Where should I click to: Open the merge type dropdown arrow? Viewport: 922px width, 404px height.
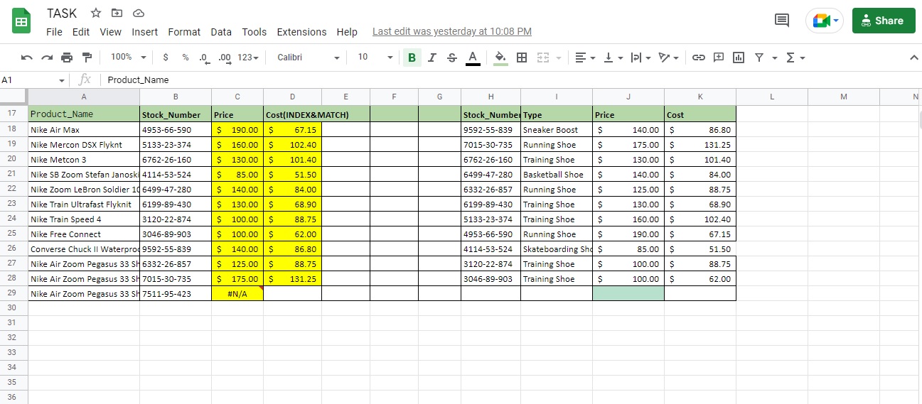[559, 58]
